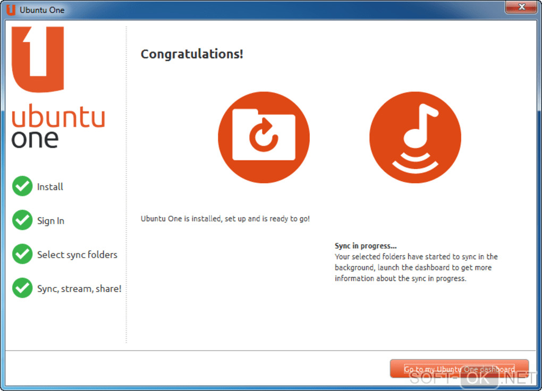This screenshot has width=542, height=391.
Task: Click the checkmark beside Select sync folders
Action: pos(22,254)
